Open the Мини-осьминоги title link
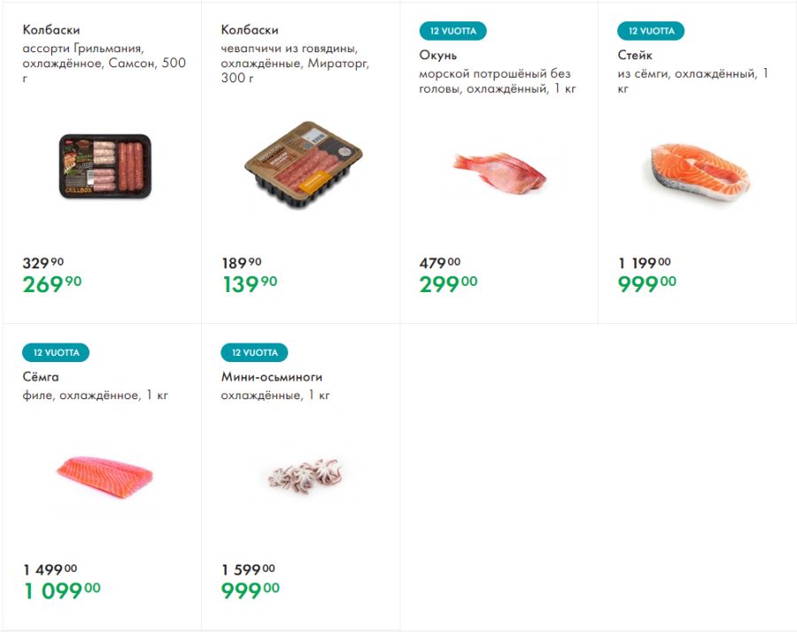Screen dimensions: 797x632 tap(272, 377)
